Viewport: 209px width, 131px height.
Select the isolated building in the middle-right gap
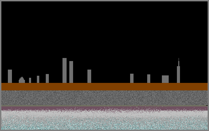tap(132, 78)
